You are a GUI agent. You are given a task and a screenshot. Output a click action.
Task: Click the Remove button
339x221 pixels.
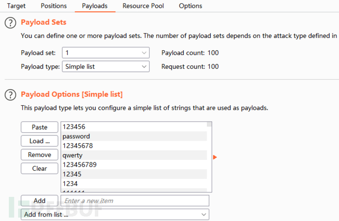pos(39,155)
